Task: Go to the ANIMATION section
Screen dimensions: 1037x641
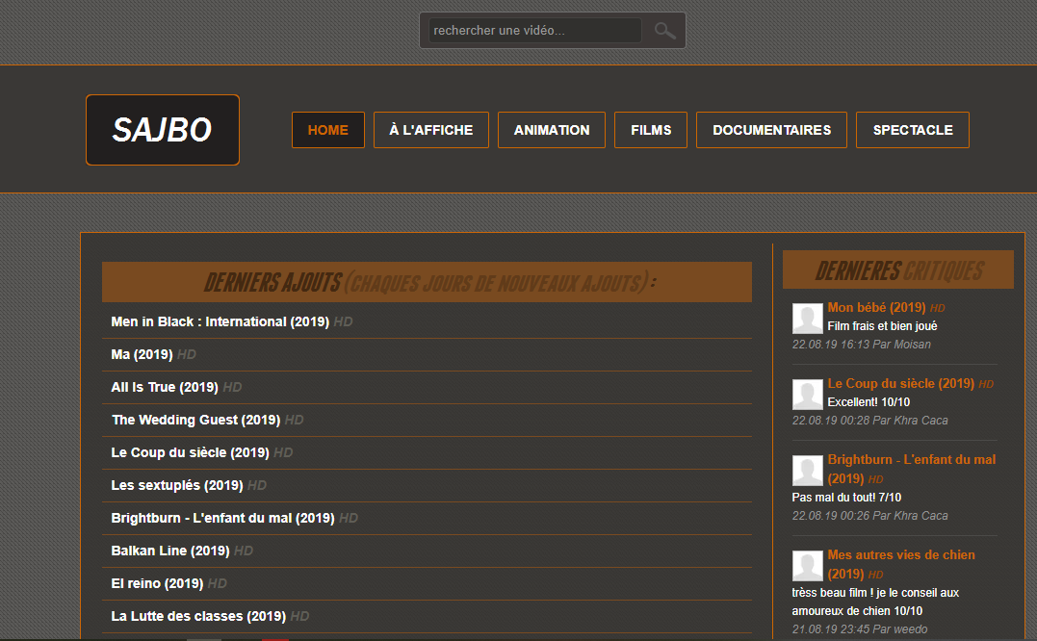Action: coord(552,130)
